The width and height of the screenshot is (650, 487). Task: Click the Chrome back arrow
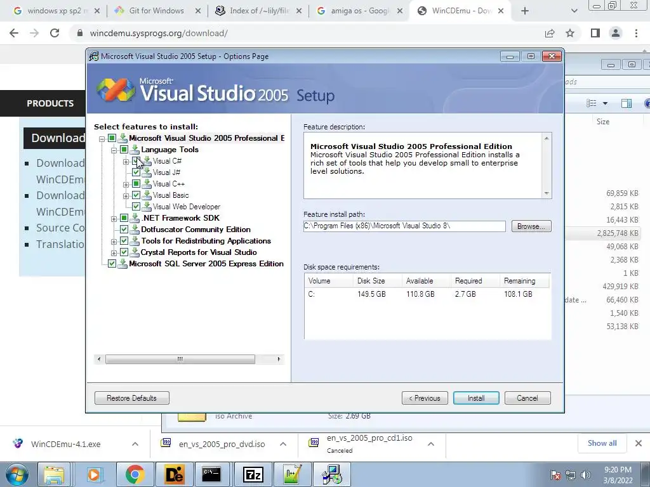14,33
